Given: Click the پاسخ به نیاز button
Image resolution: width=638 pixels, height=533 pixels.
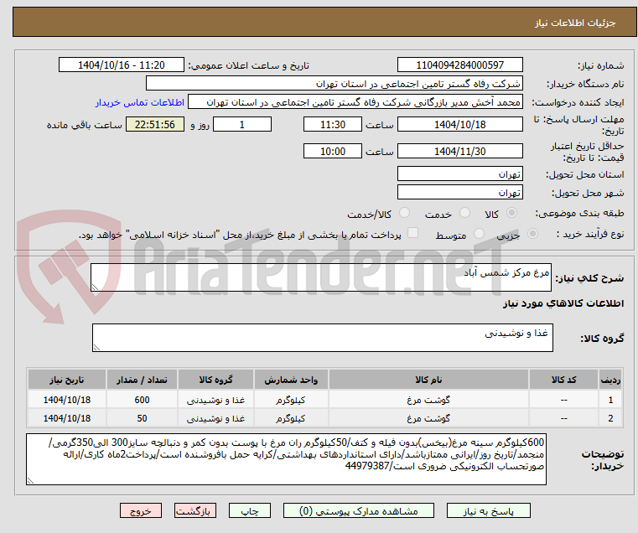Looking at the screenshot, I should coord(488,510).
